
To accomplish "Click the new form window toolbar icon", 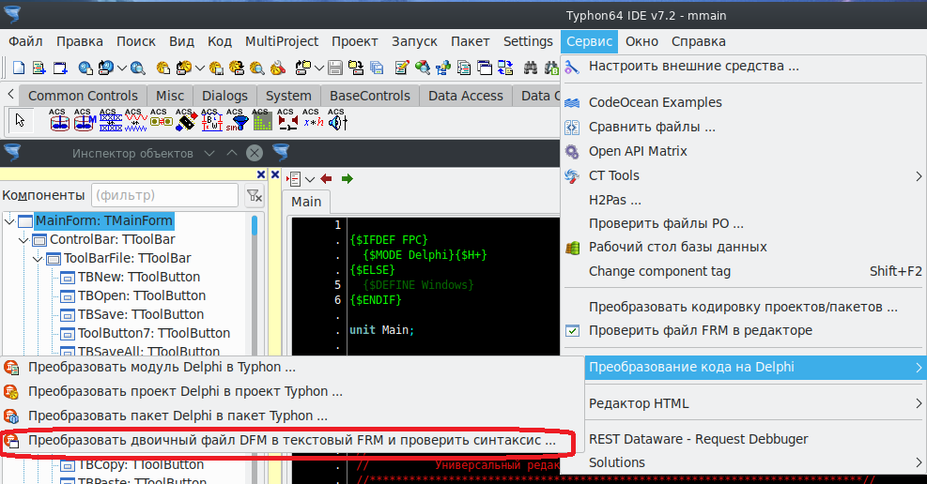I will (x=60, y=68).
